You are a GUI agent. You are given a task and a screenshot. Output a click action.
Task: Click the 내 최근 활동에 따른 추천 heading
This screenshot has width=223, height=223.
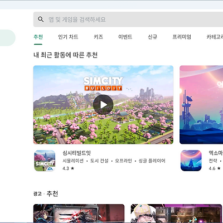[x=66, y=55]
